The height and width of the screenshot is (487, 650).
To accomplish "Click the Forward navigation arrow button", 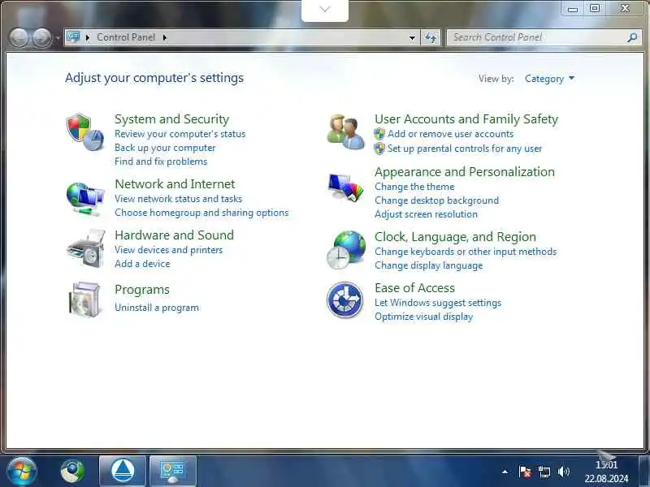I will click(x=42, y=37).
